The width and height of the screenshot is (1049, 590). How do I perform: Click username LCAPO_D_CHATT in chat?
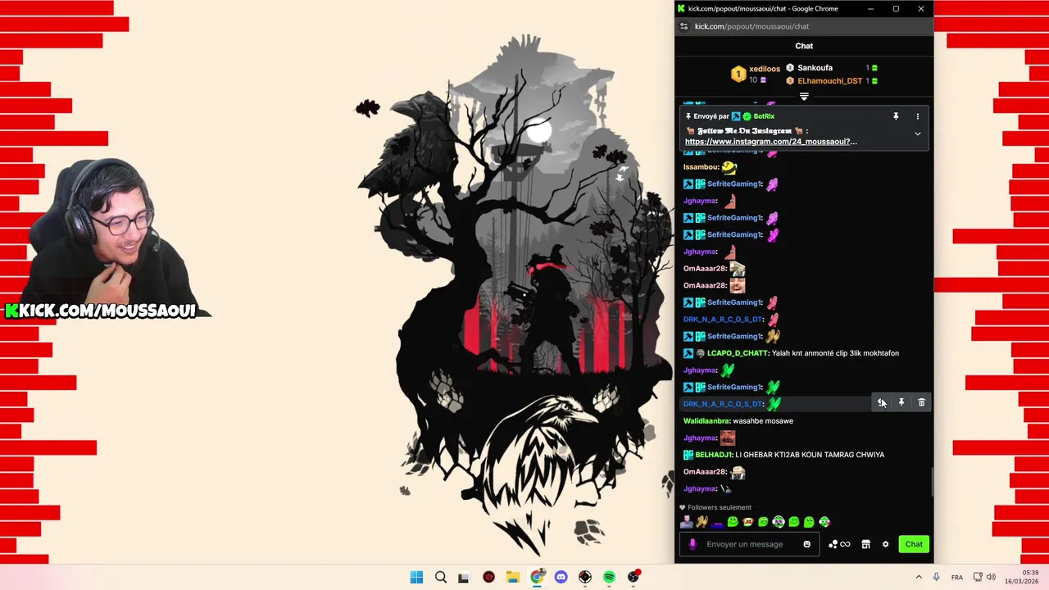(x=737, y=353)
